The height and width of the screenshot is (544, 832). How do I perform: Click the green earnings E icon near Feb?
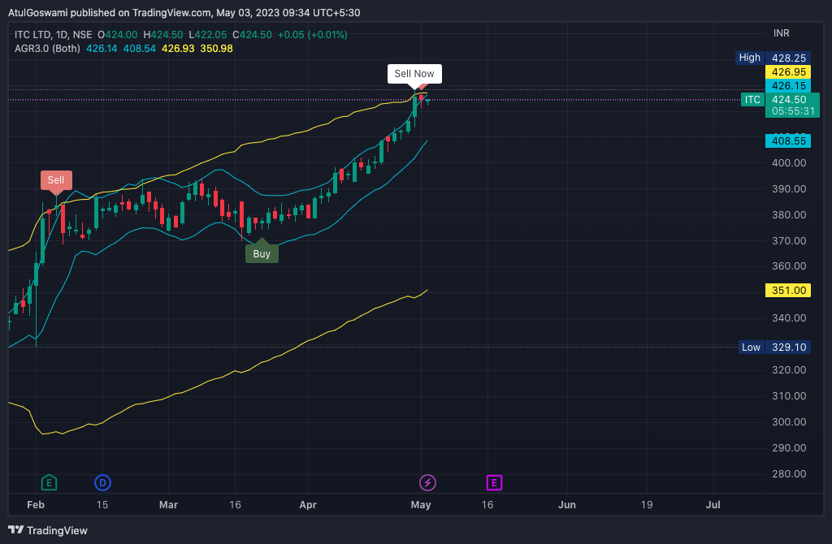pyautogui.click(x=49, y=482)
